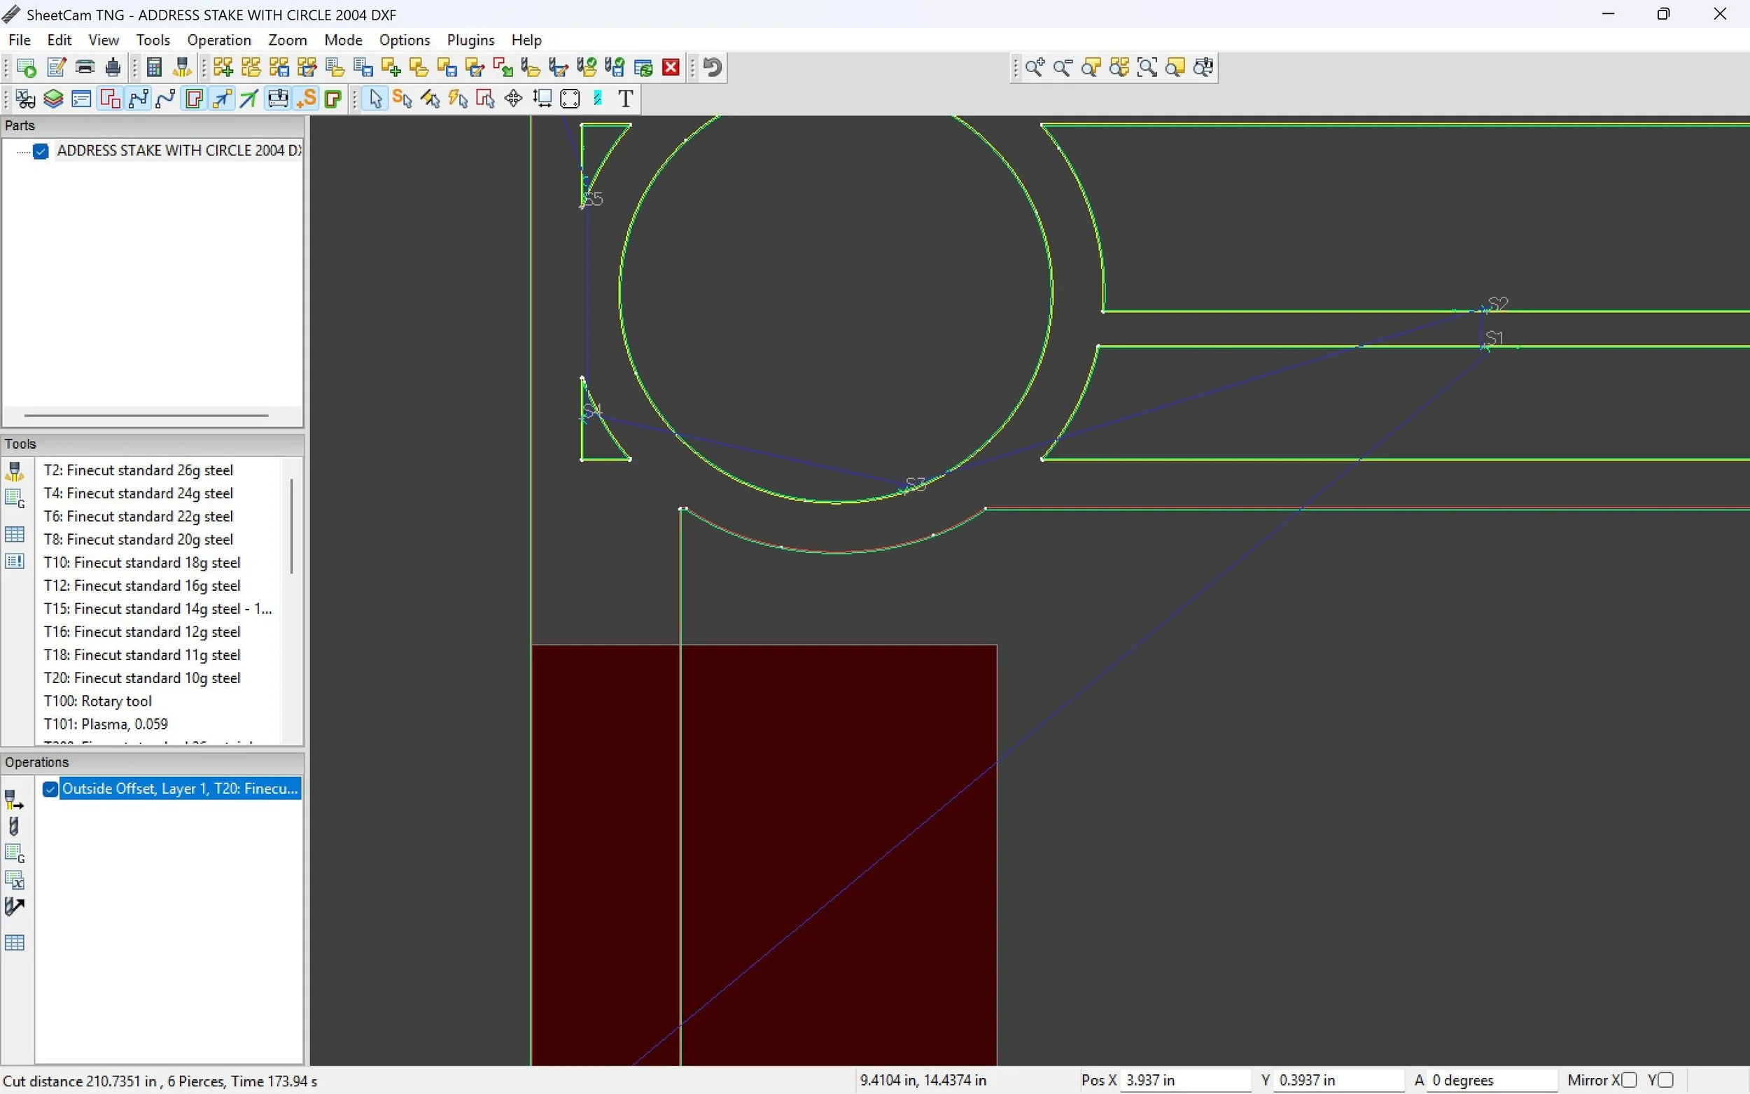Toggle the Outside Offset operation checkbox
This screenshot has width=1750, height=1094.
pos(50,789)
